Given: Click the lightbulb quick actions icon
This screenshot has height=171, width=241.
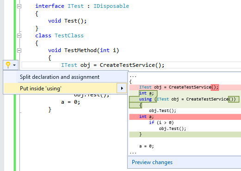Looking at the screenshot, I should pos(8,65).
